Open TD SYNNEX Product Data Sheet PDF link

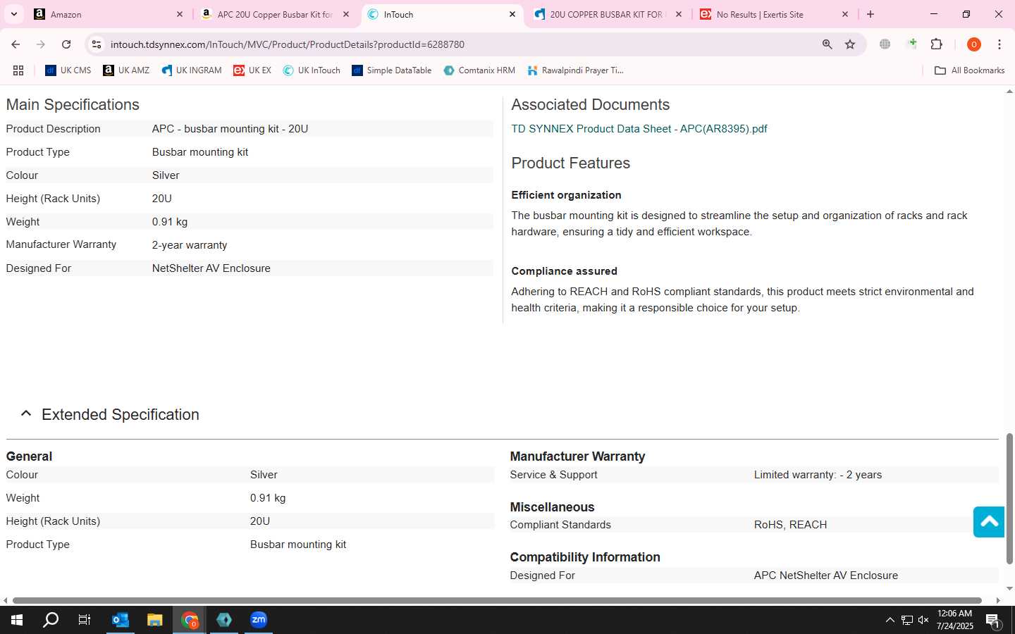(639, 129)
